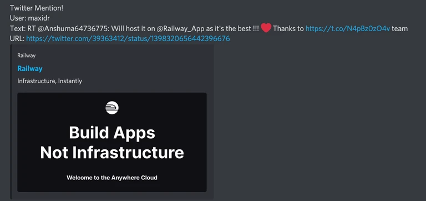Click the small gray Railway provider label
This screenshot has width=426, height=201.
click(27, 56)
